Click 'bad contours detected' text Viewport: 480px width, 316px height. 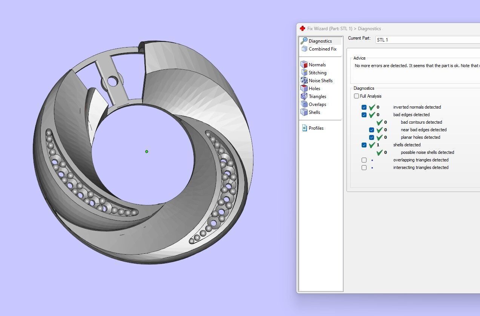point(421,122)
